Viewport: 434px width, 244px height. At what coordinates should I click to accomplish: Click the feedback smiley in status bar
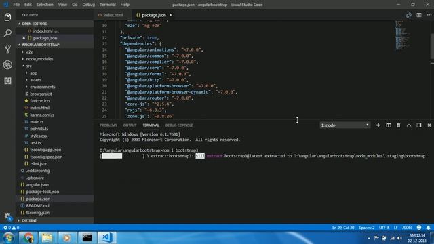(419, 228)
